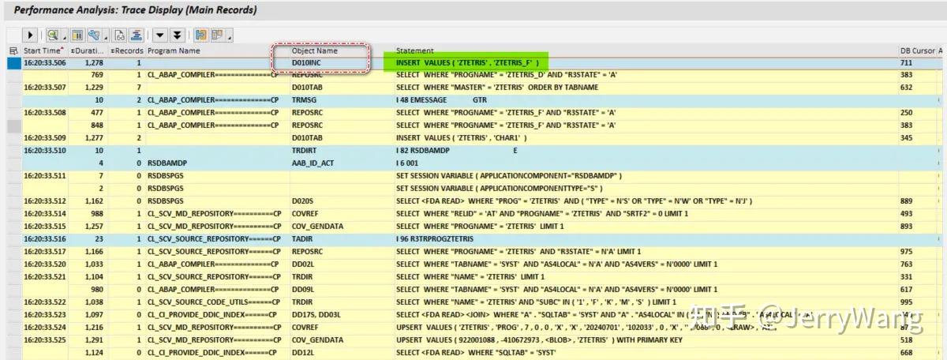
Task: Click the duration value 1,291
Action: tap(93, 339)
